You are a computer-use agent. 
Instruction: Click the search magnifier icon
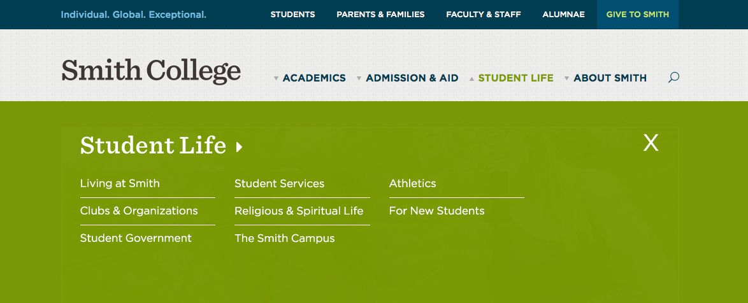pyautogui.click(x=673, y=78)
